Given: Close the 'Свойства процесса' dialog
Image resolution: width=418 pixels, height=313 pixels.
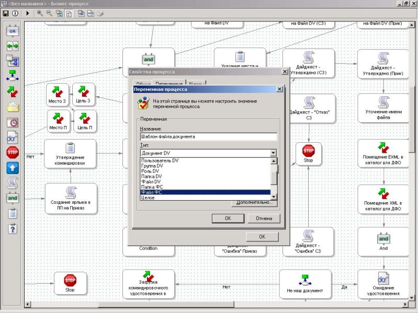Looking at the screenshot, I should 285,72.
